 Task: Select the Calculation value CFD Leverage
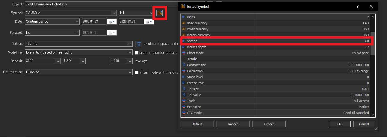tap(359, 71)
